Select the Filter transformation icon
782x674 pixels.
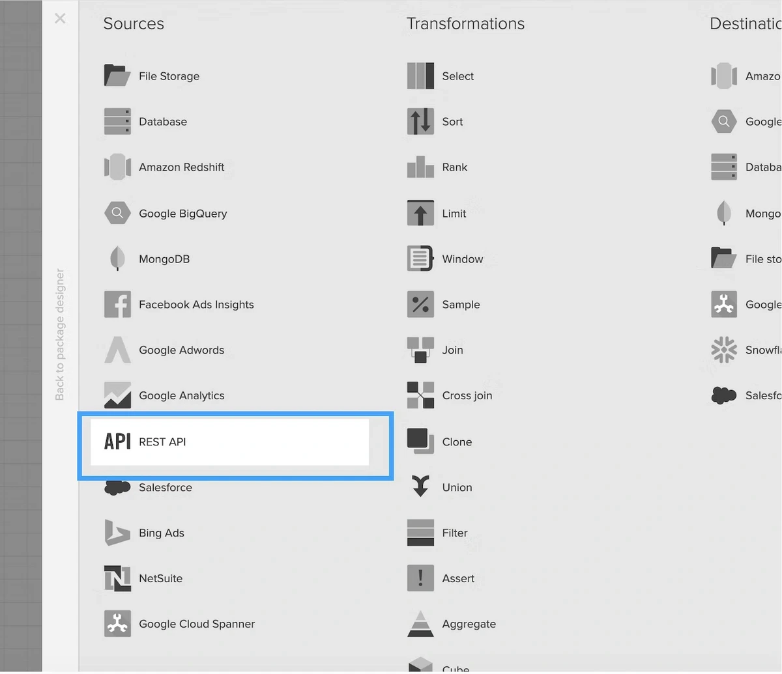coord(420,533)
